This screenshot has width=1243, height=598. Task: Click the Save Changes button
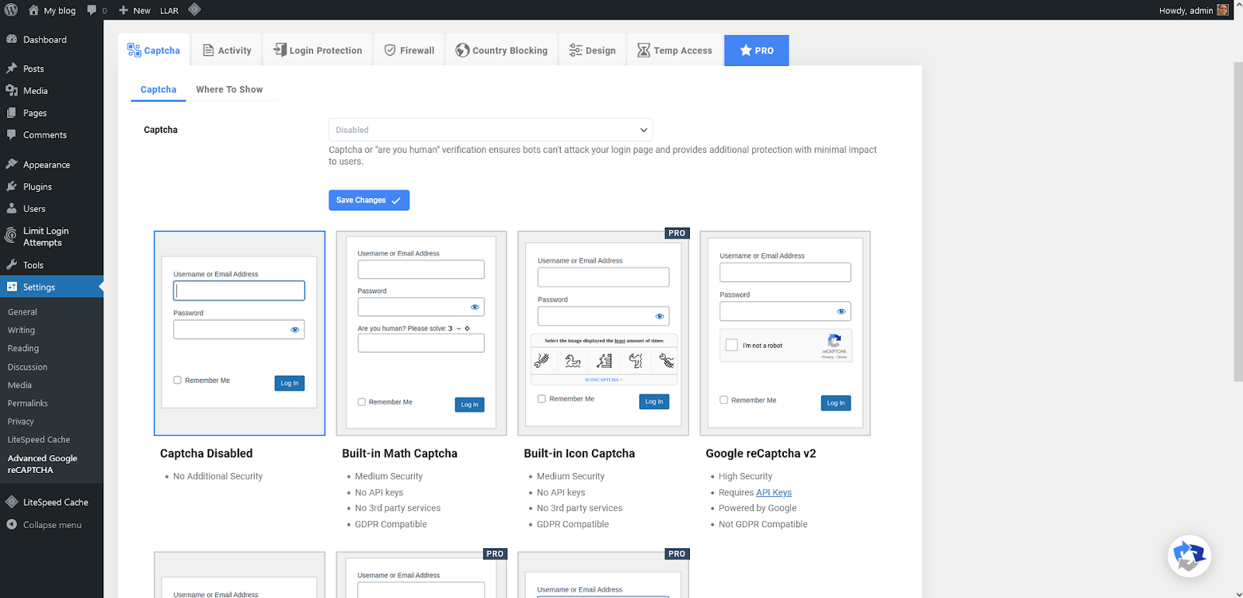pos(369,200)
